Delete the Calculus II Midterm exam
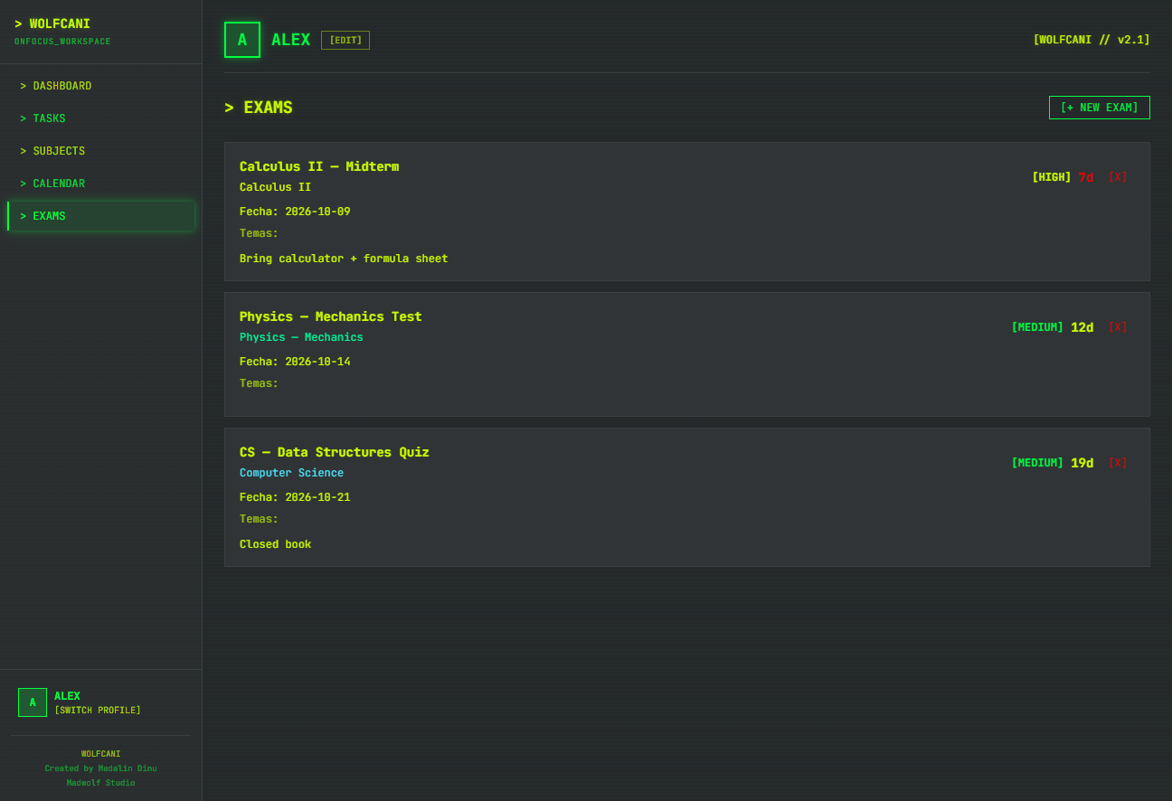 click(1118, 177)
